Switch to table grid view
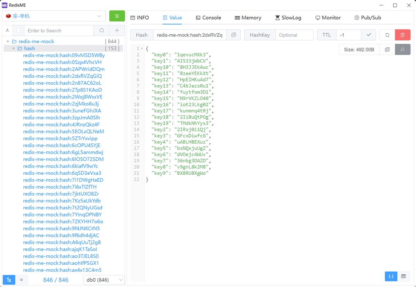The height and width of the screenshot is (287, 416). click(x=404, y=276)
